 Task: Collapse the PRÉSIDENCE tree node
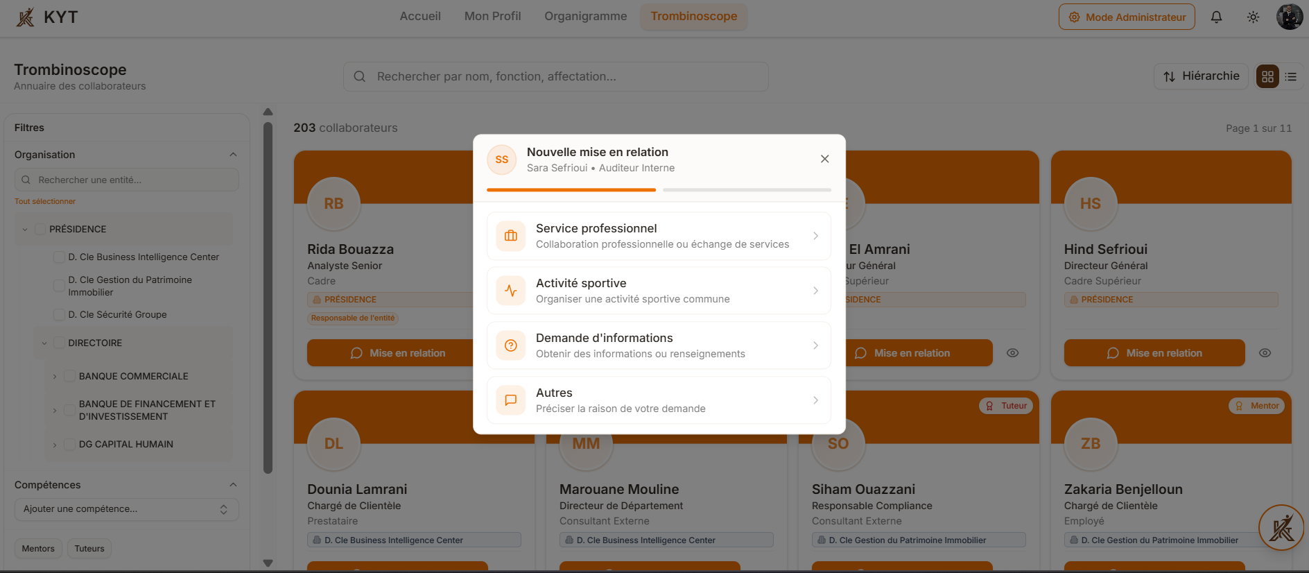[x=25, y=229]
